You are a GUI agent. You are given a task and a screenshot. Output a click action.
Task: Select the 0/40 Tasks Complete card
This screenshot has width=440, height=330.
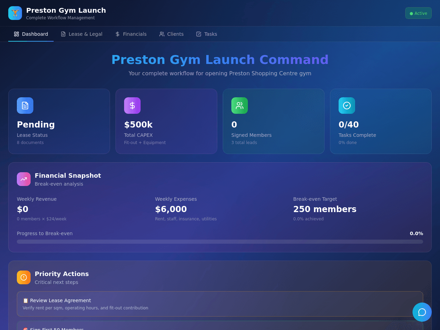(381, 121)
